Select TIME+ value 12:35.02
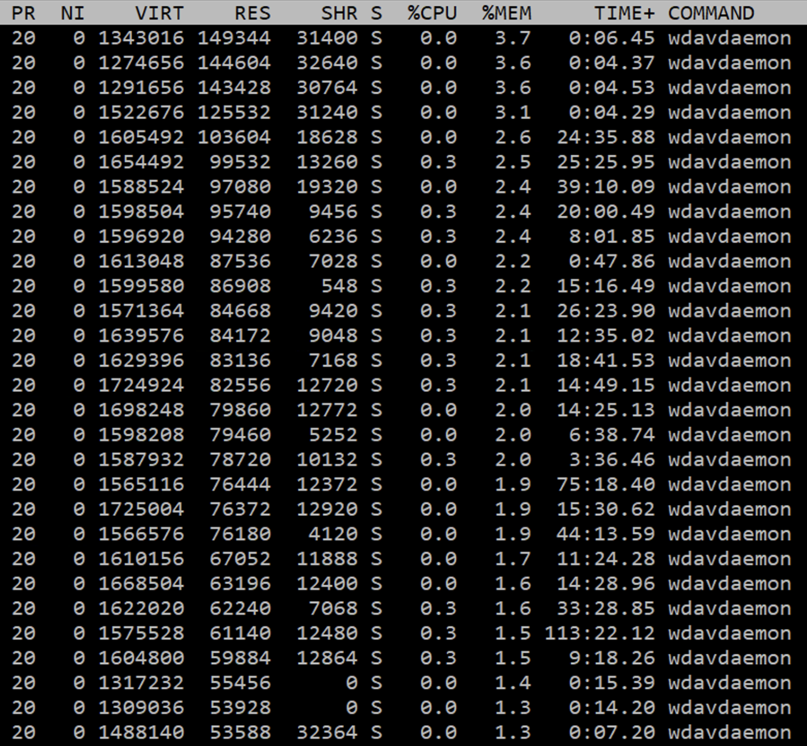This screenshot has height=746, width=807. click(606, 336)
